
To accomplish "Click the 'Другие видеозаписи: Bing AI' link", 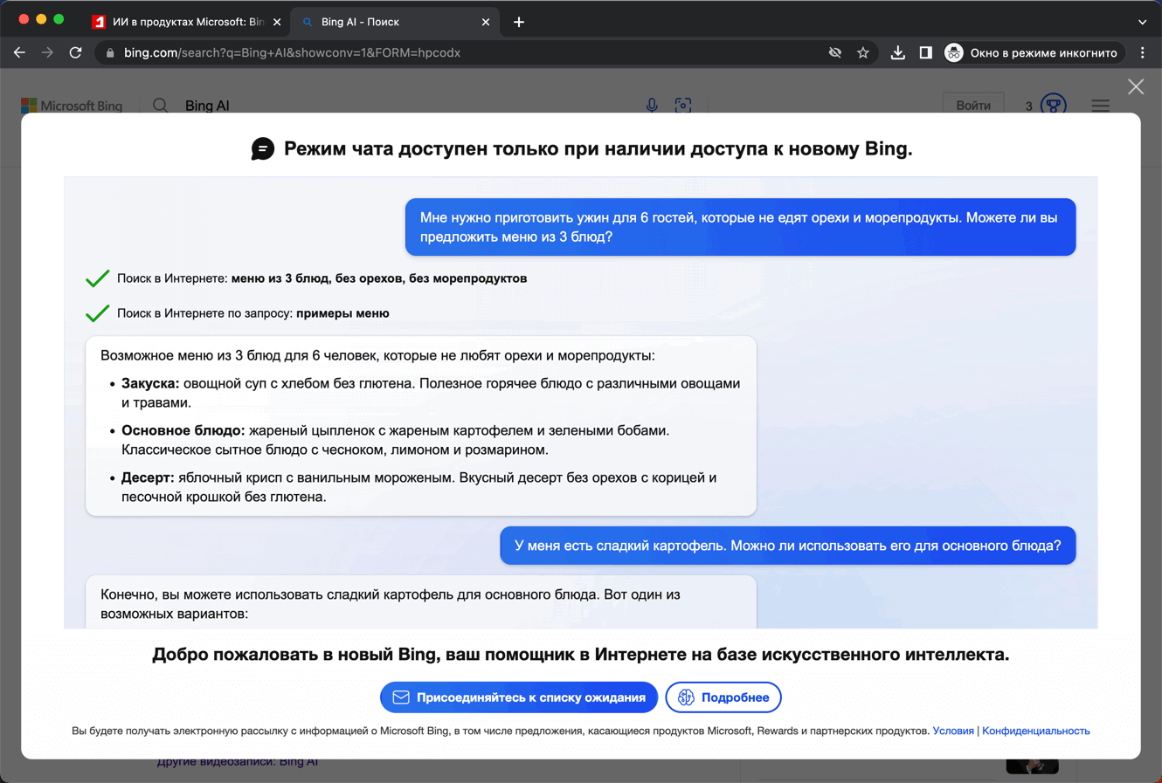I will 238,762.
